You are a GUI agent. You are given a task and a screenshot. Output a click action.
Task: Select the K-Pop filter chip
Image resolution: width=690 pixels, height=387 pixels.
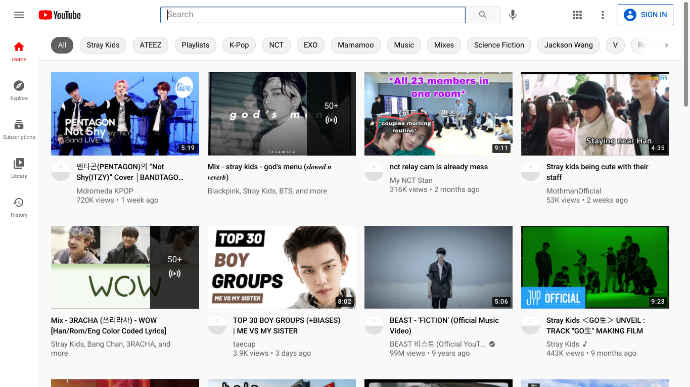[x=239, y=45]
